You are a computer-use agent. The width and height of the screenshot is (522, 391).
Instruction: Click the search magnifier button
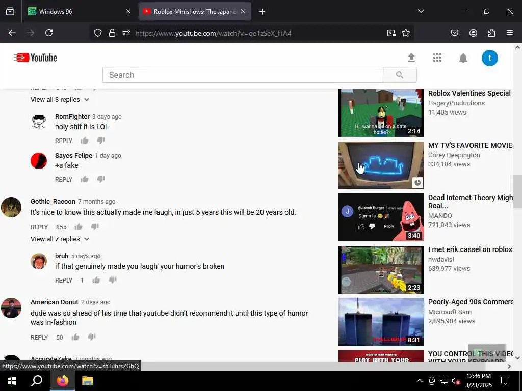[x=400, y=75]
